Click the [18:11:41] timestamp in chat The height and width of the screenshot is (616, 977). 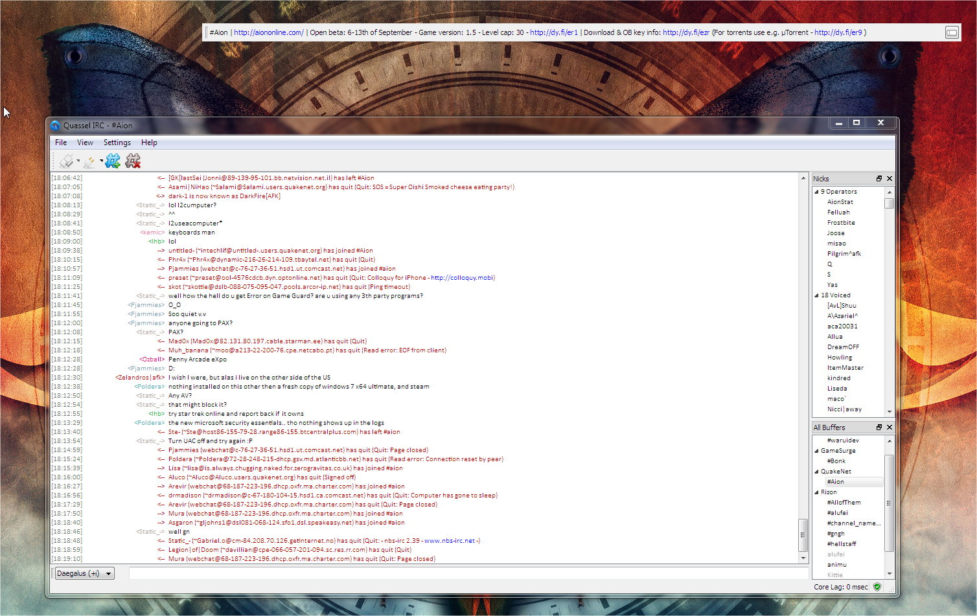[x=67, y=296]
